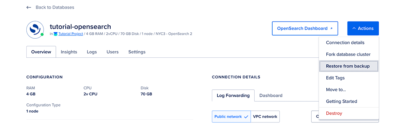Click the Tutorial Project icon

pos(56,34)
